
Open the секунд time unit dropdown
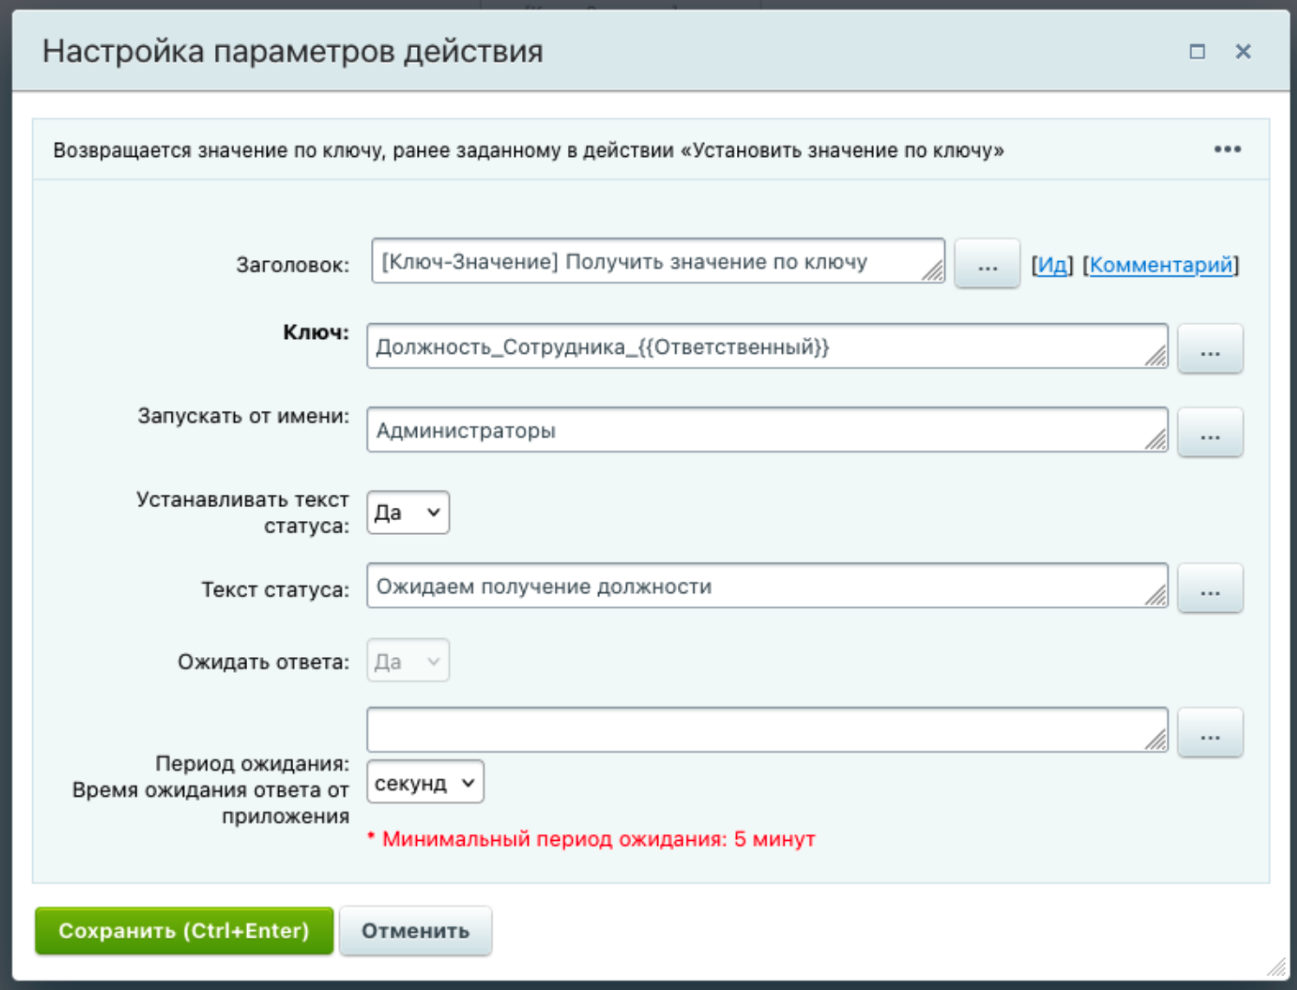(x=425, y=783)
